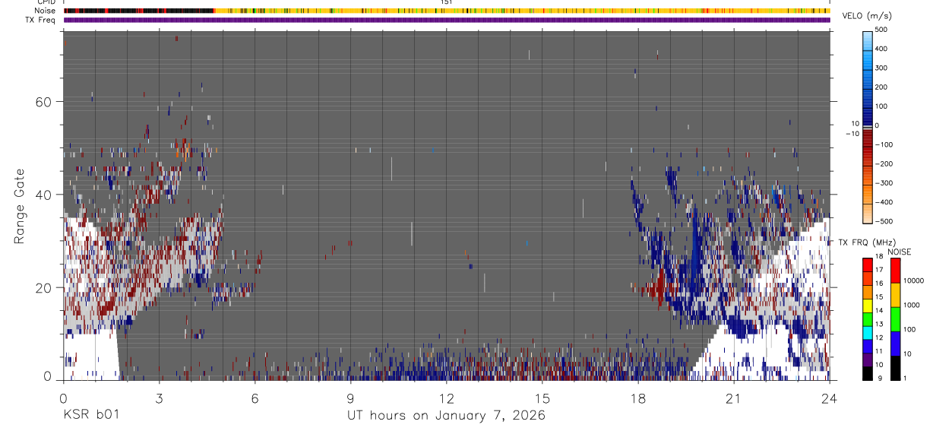Image resolution: width=933 pixels, height=431 pixels.
Task: Click the velocity scale value '-300'
Action: coord(885,183)
